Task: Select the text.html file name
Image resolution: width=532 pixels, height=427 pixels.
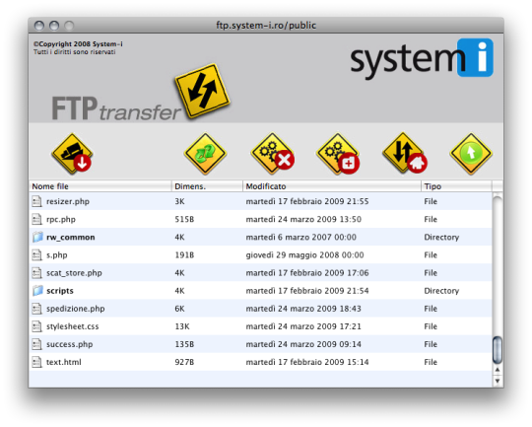Action: (x=63, y=362)
